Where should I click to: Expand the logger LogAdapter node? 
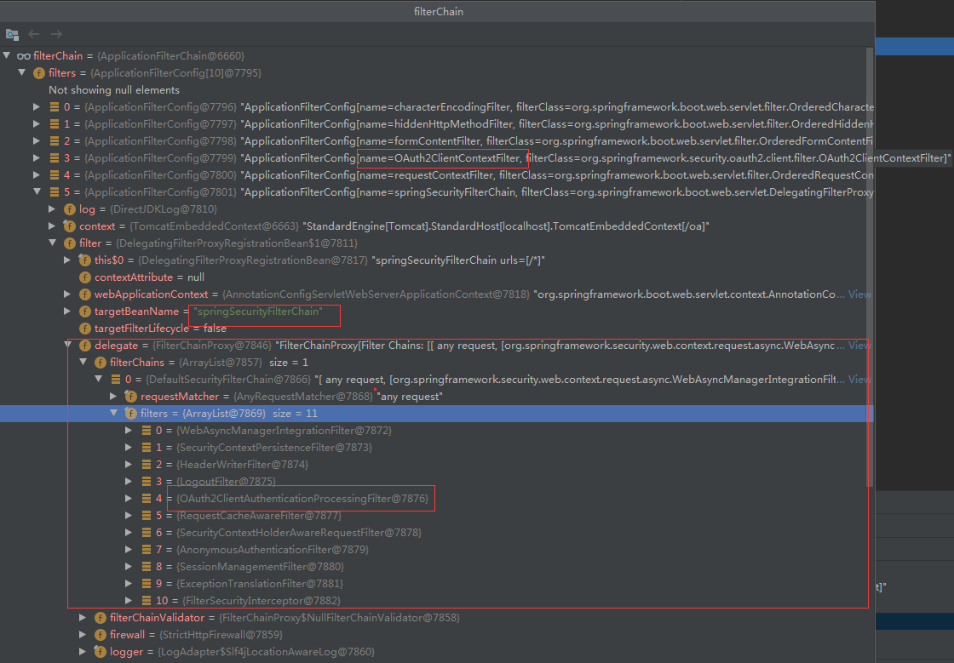[83, 651]
